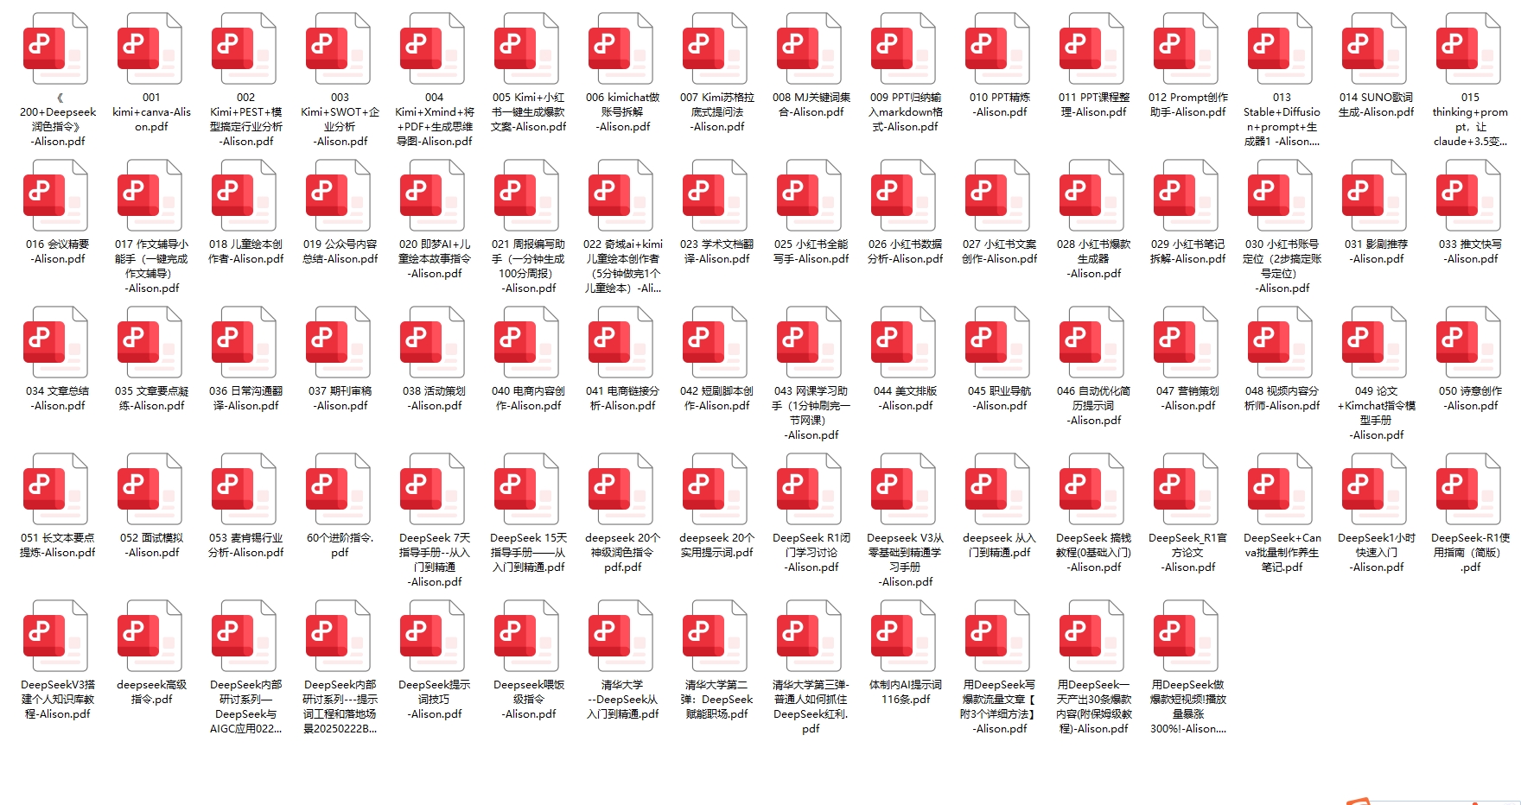Select the 012 Prompt创作助手 PDF icon
This screenshot has width=1521, height=805.
[x=1186, y=48]
